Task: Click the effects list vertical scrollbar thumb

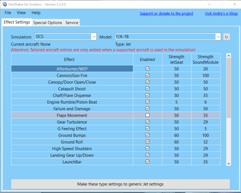Action: (x=229, y=88)
